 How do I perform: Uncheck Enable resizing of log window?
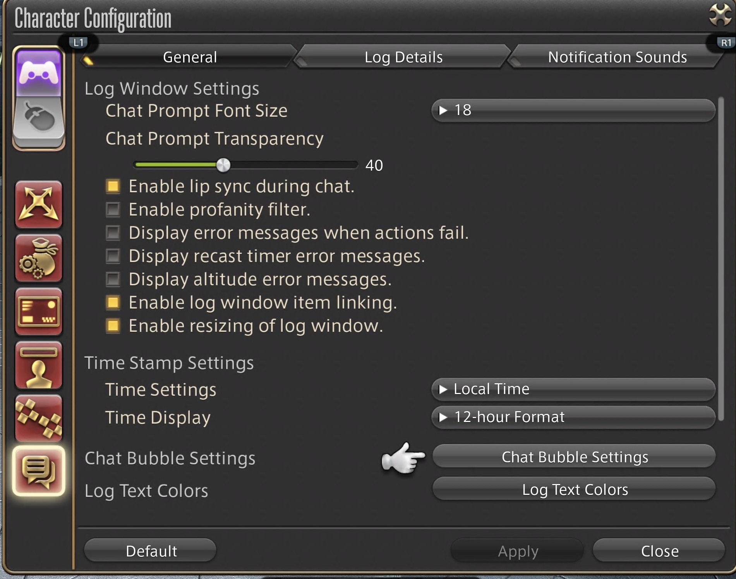tap(113, 326)
